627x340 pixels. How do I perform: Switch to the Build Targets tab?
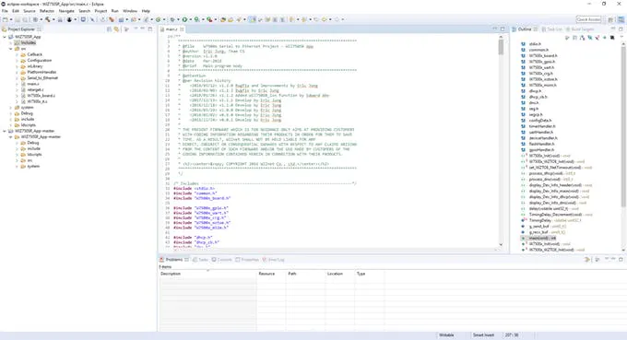tap(580, 29)
